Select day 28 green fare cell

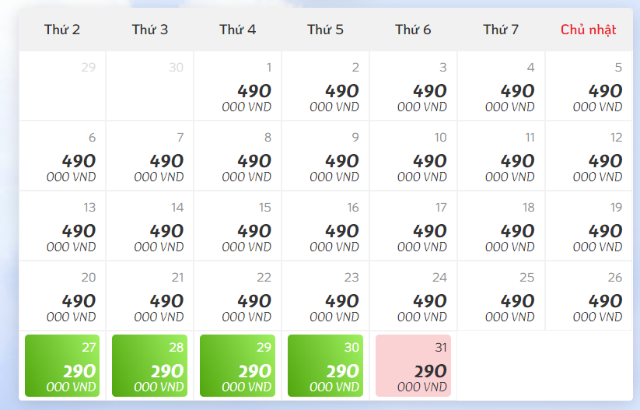point(150,366)
